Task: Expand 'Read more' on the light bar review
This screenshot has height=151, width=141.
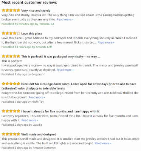Action: point(106,43)
